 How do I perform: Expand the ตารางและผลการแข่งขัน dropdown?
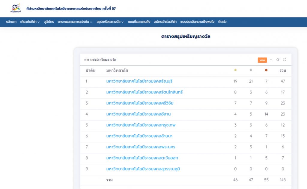[75, 22]
